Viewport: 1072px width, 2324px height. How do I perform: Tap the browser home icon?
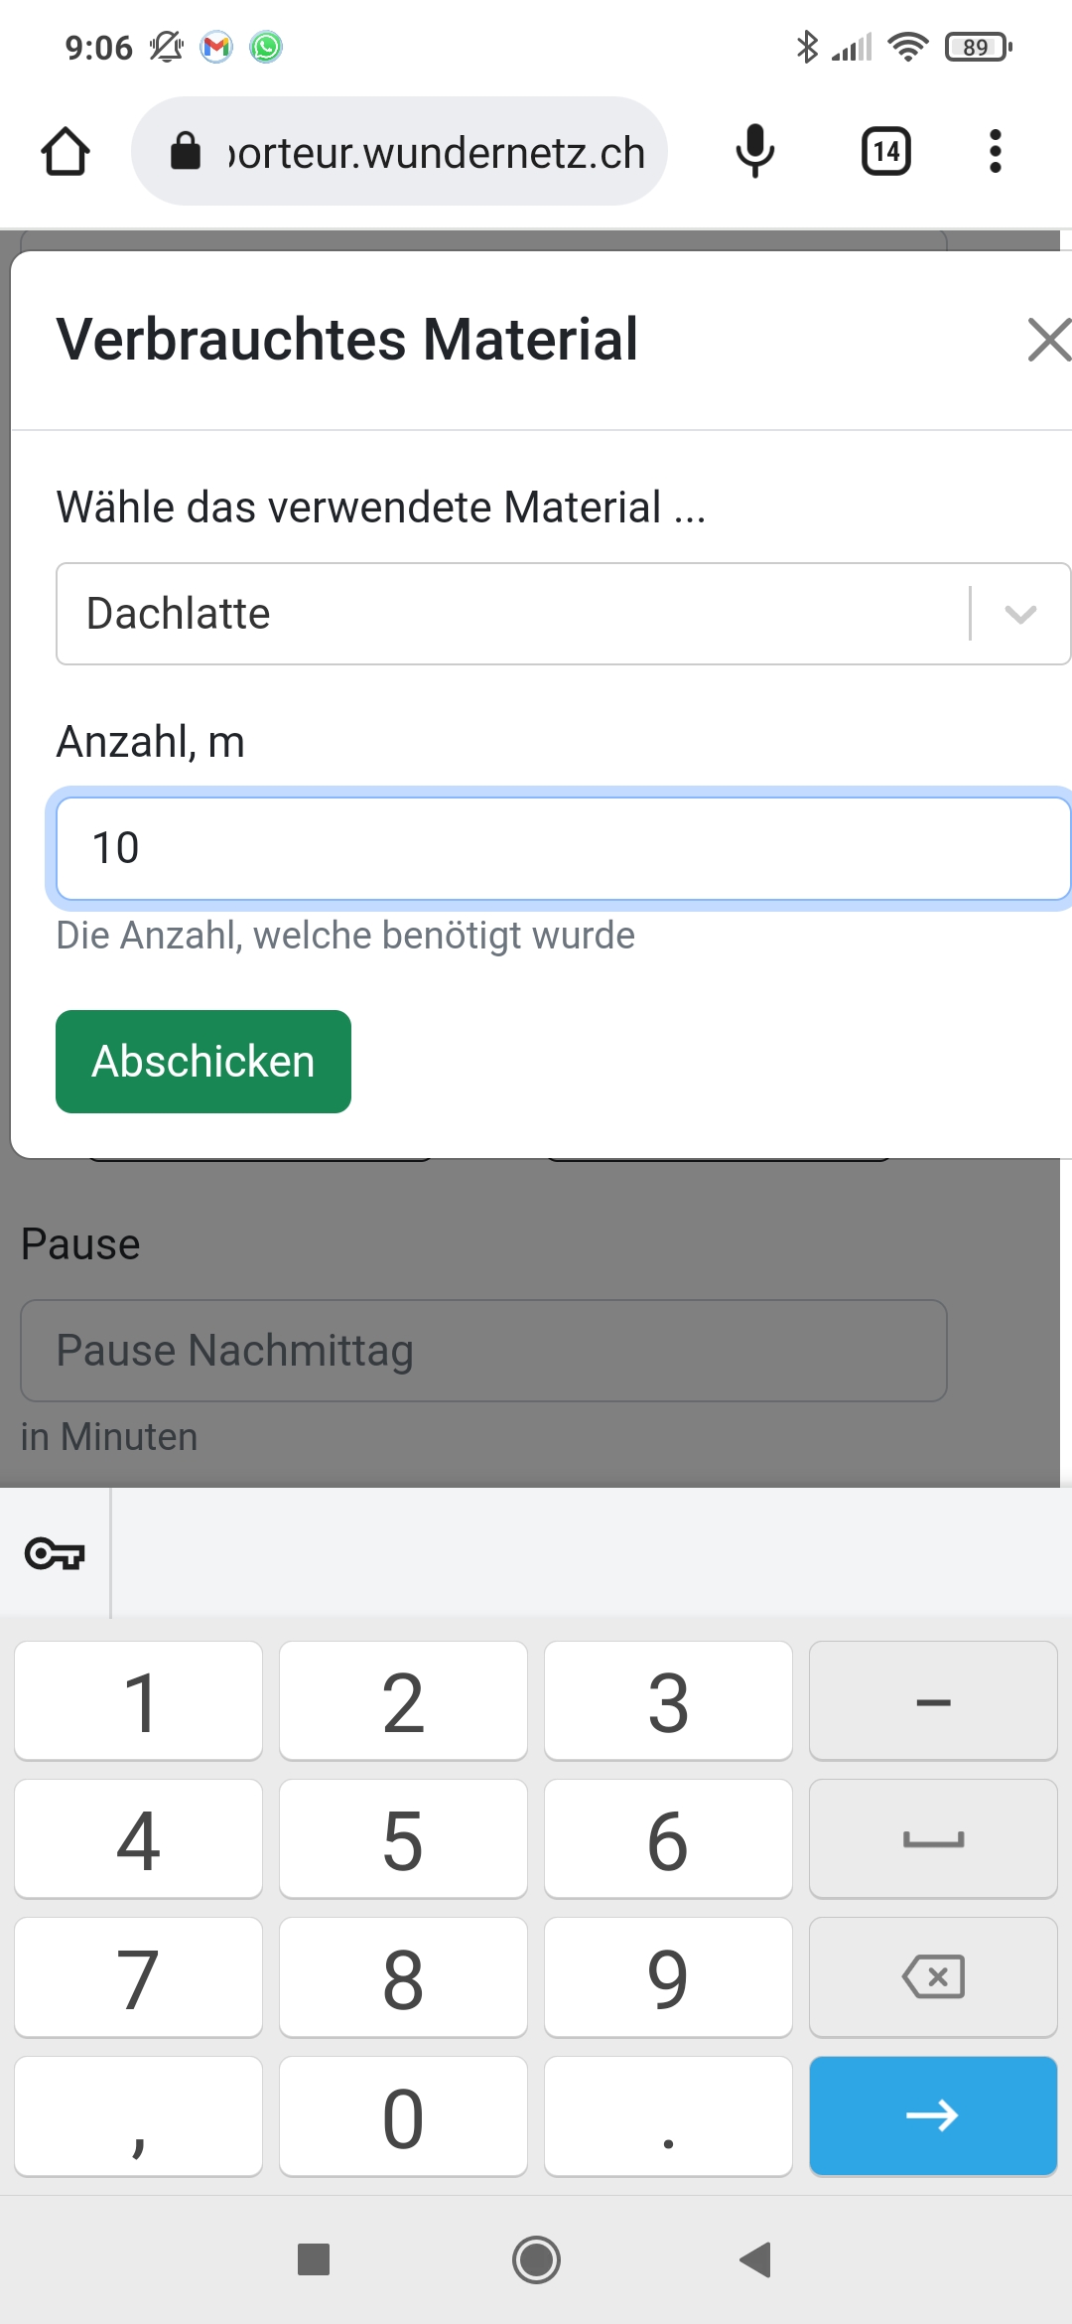point(66,152)
